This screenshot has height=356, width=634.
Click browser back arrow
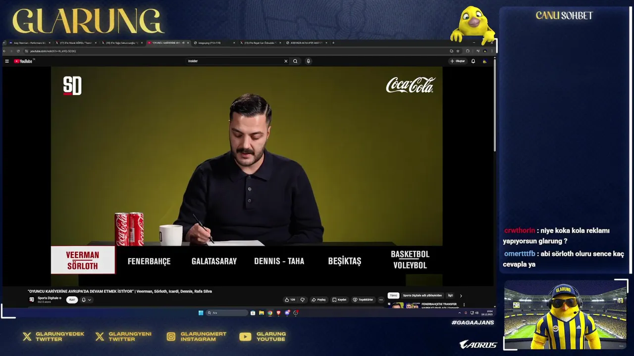click(5, 51)
